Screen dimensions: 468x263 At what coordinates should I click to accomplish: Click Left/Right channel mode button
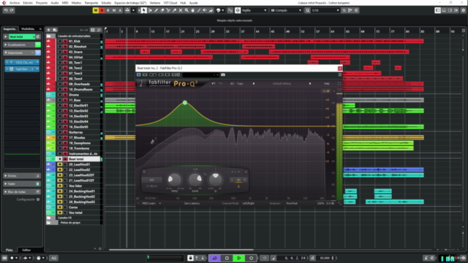[x=249, y=203]
